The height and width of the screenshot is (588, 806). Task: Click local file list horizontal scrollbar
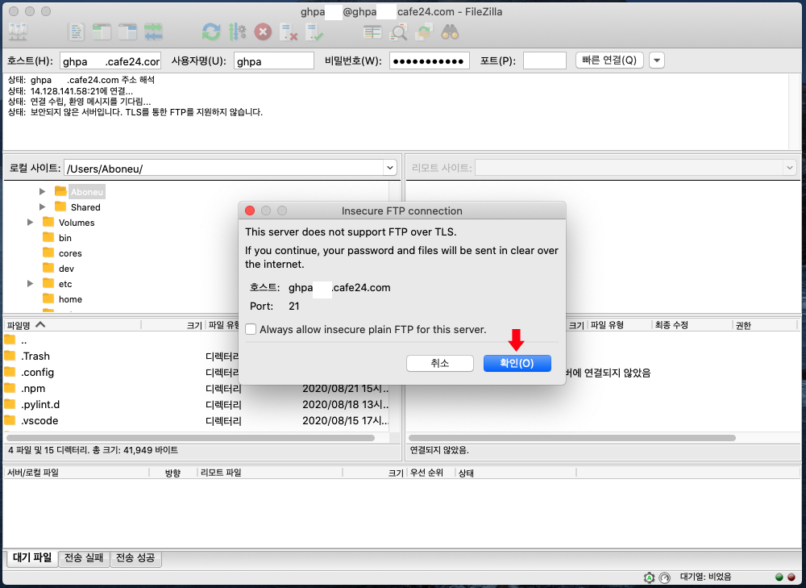(190, 438)
